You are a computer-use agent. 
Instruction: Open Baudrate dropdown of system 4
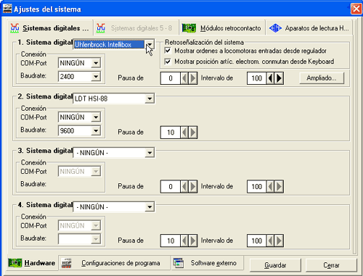[96, 239]
